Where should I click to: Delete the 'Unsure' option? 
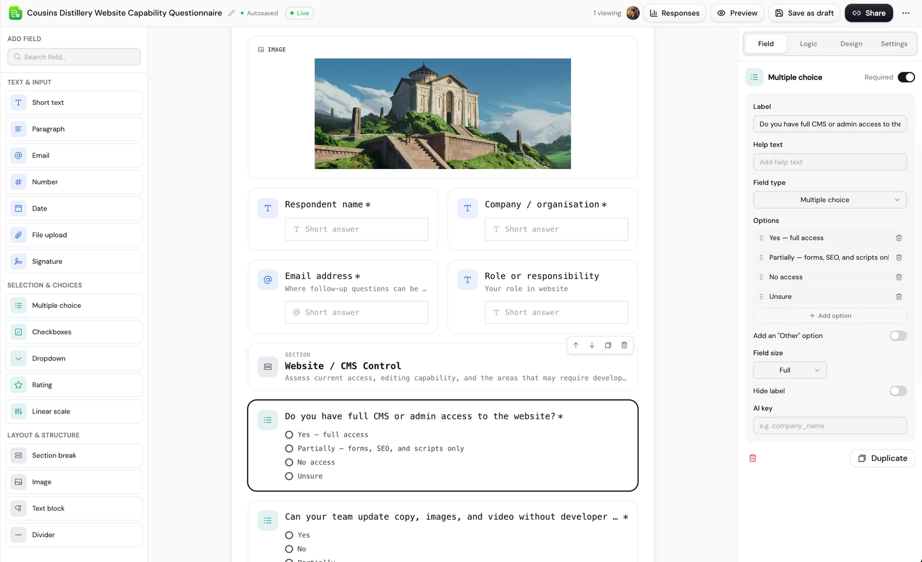point(899,297)
